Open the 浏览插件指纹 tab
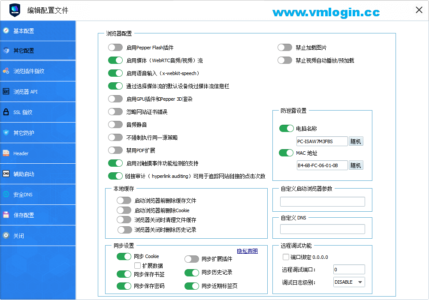This screenshot has height=300, width=429. (x=38, y=71)
